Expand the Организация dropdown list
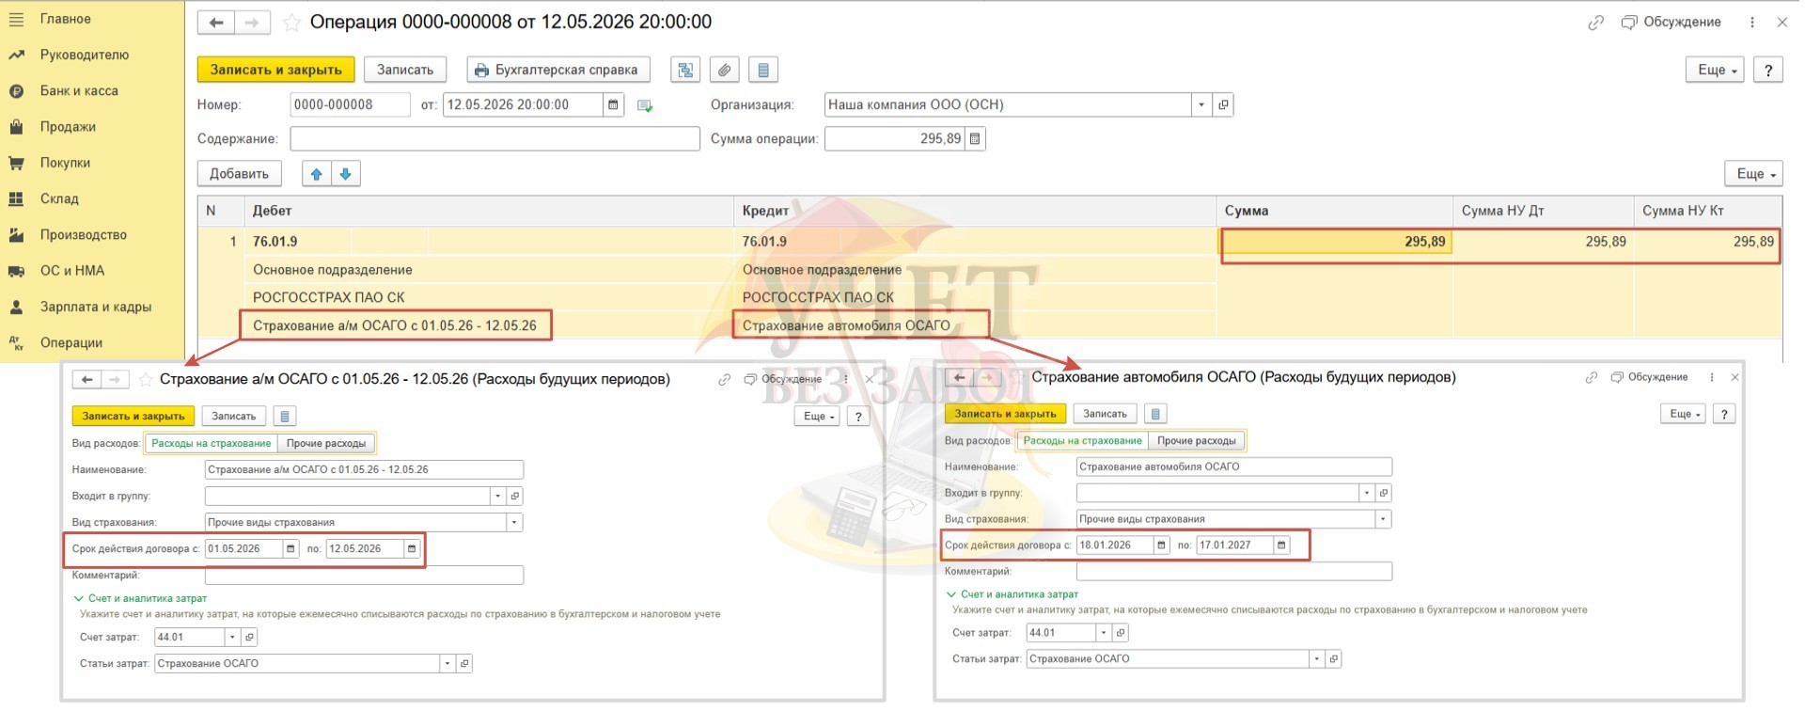Viewport: 1805px width, 711px height. (1201, 104)
